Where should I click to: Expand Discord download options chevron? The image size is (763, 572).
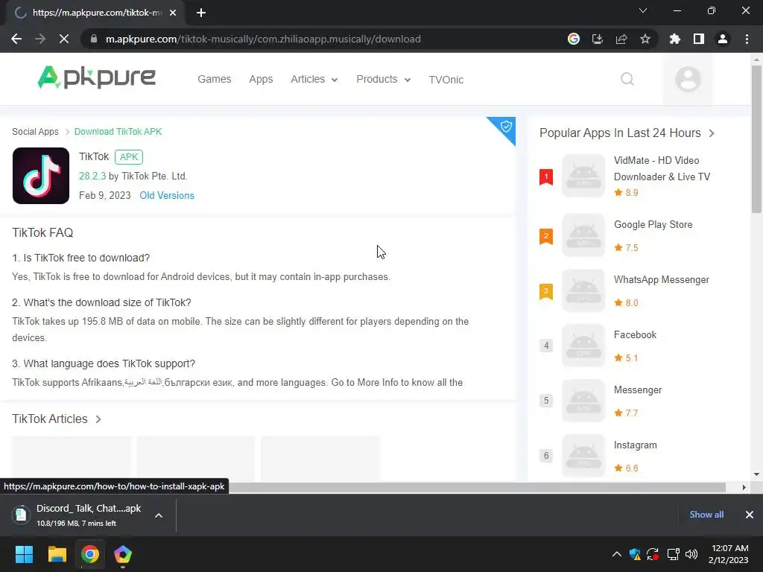(x=159, y=515)
